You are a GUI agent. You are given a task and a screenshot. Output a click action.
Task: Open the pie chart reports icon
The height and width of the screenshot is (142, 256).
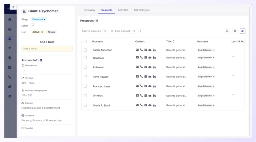pyautogui.click(x=10, y=87)
